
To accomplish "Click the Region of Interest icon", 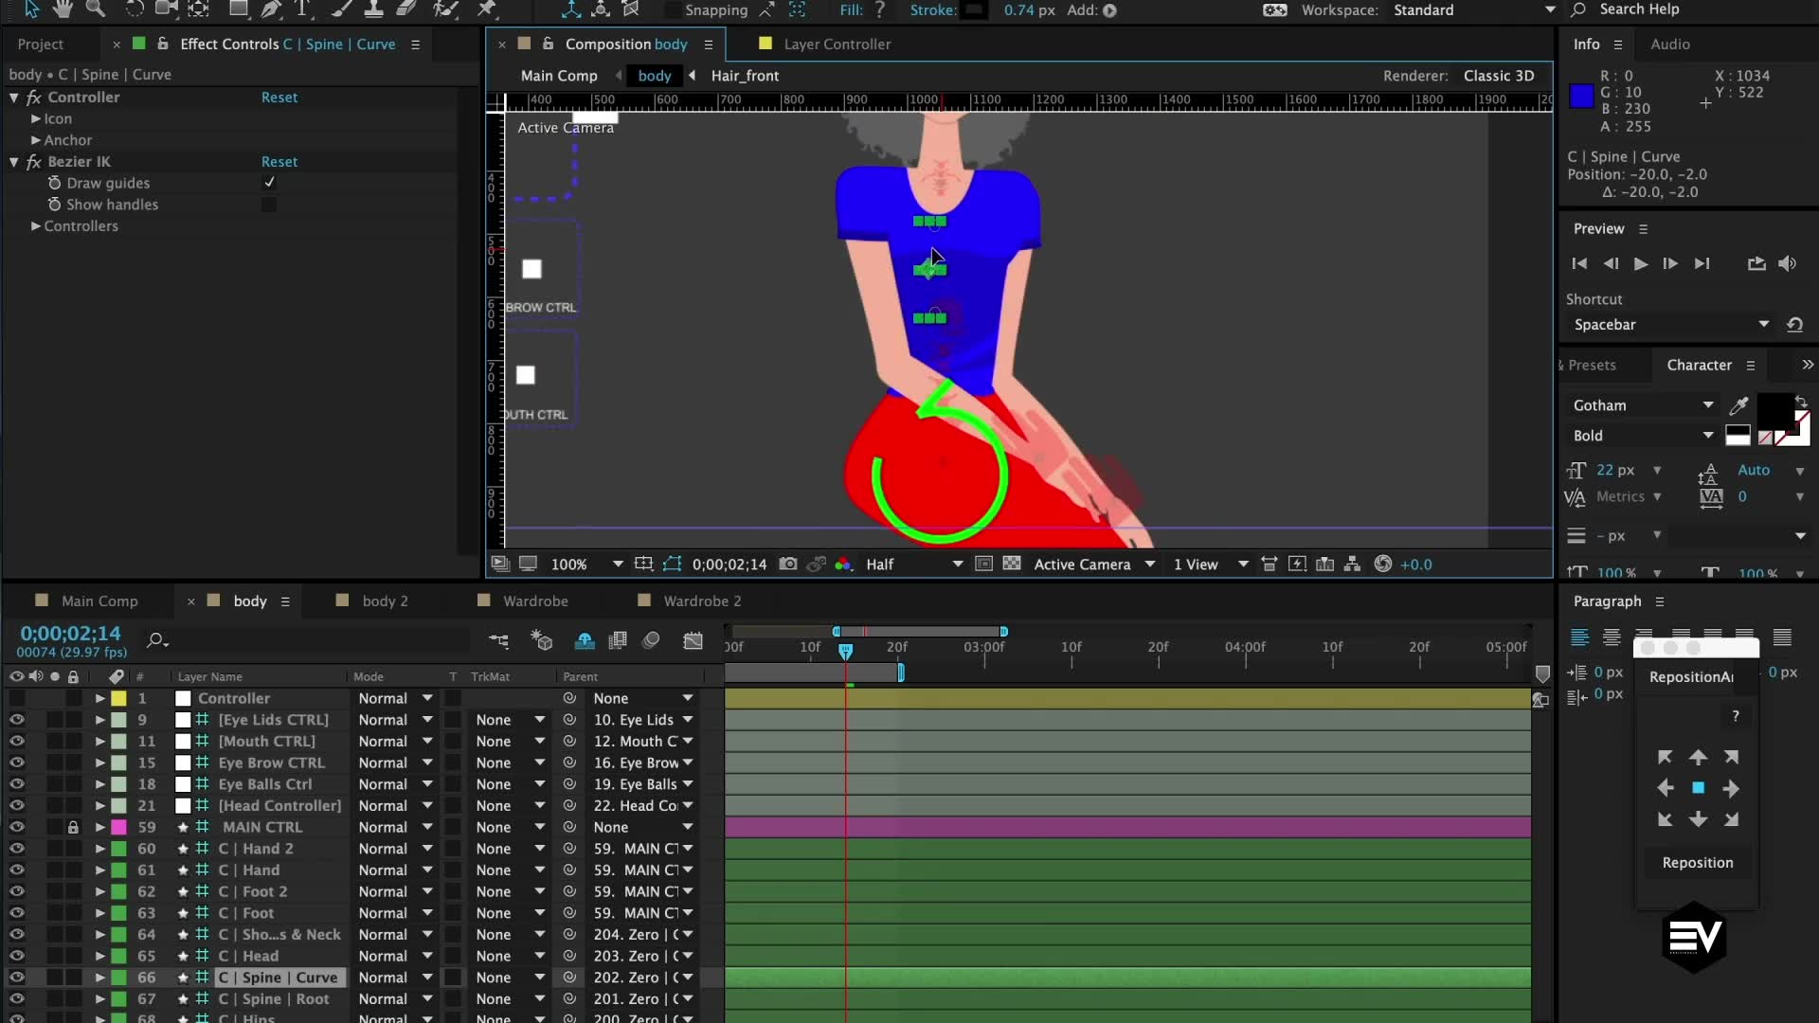I will coord(983,564).
